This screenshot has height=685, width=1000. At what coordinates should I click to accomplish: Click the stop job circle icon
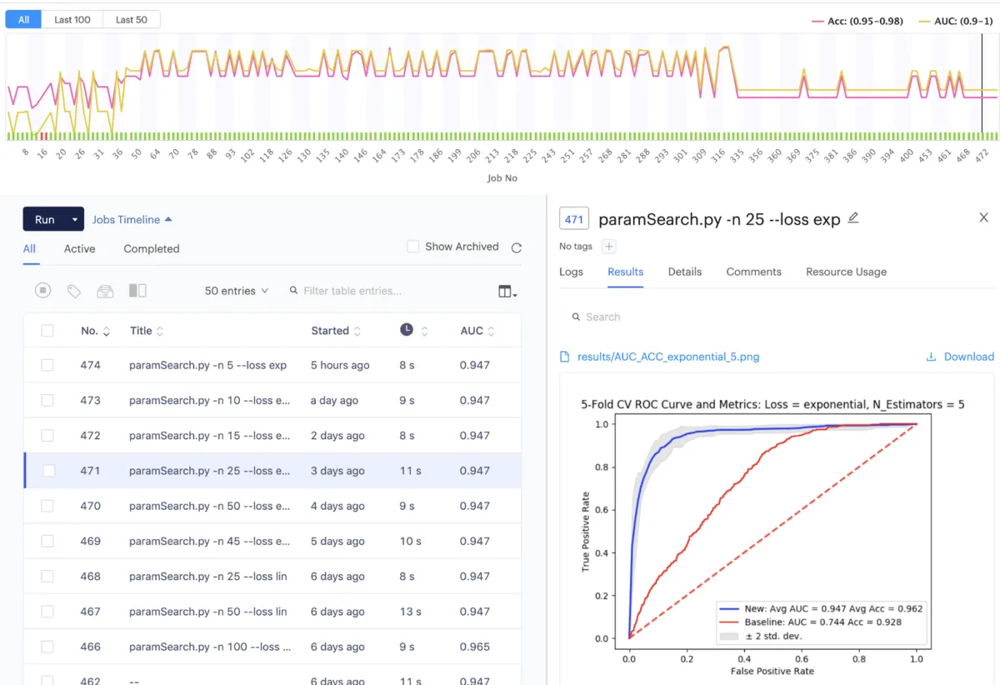click(x=43, y=291)
